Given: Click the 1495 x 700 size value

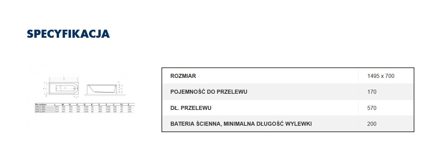Looking at the screenshot, I should click(x=381, y=76).
